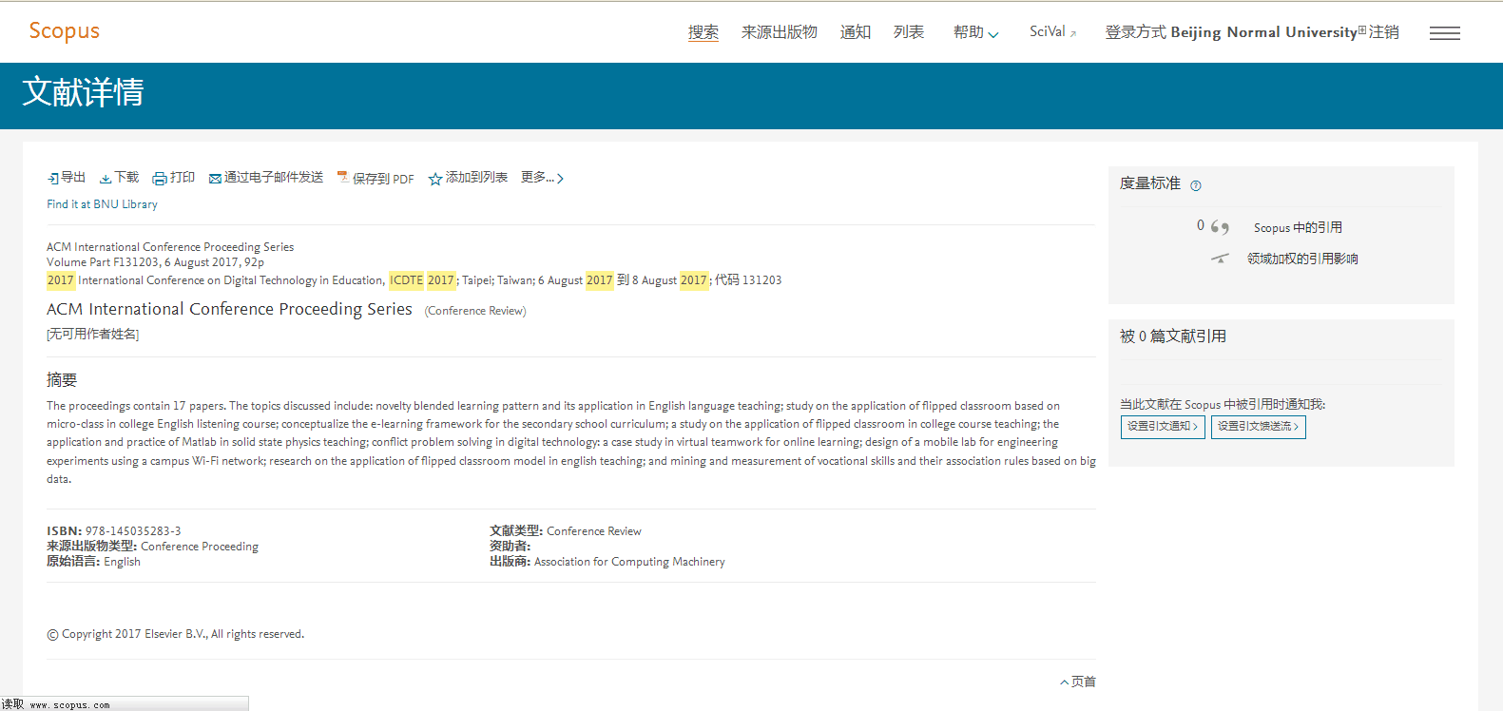Click the 原始语言: English entry
This screenshot has width=1503, height=711.
coord(93,562)
